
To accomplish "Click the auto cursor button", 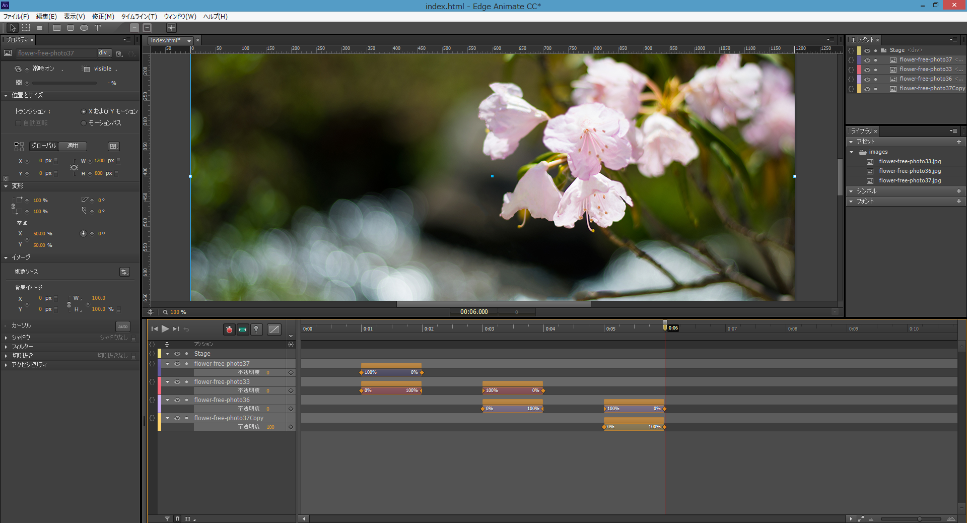I will 123,326.
